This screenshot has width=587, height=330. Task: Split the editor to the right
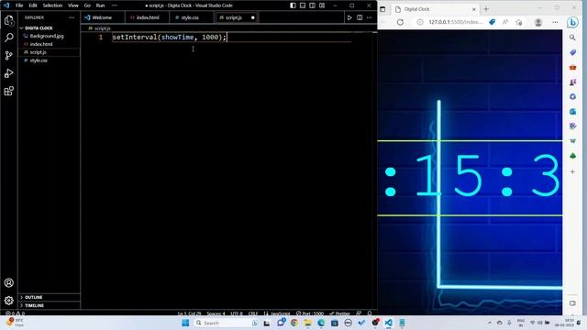360,17
